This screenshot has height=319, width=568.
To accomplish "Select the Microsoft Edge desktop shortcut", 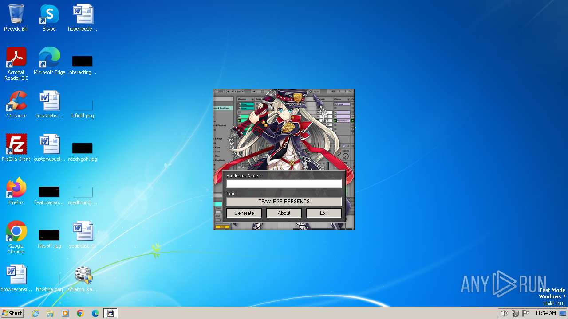I will click(x=49, y=61).
